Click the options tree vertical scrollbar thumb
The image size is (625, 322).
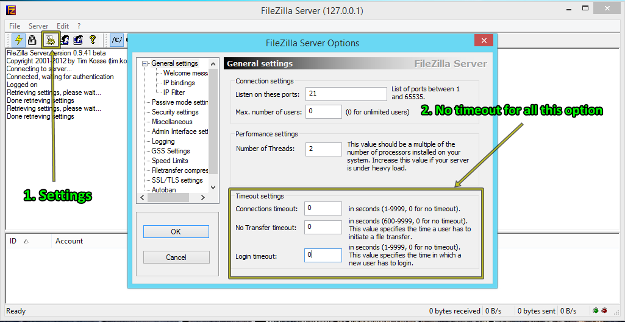[213, 121]
